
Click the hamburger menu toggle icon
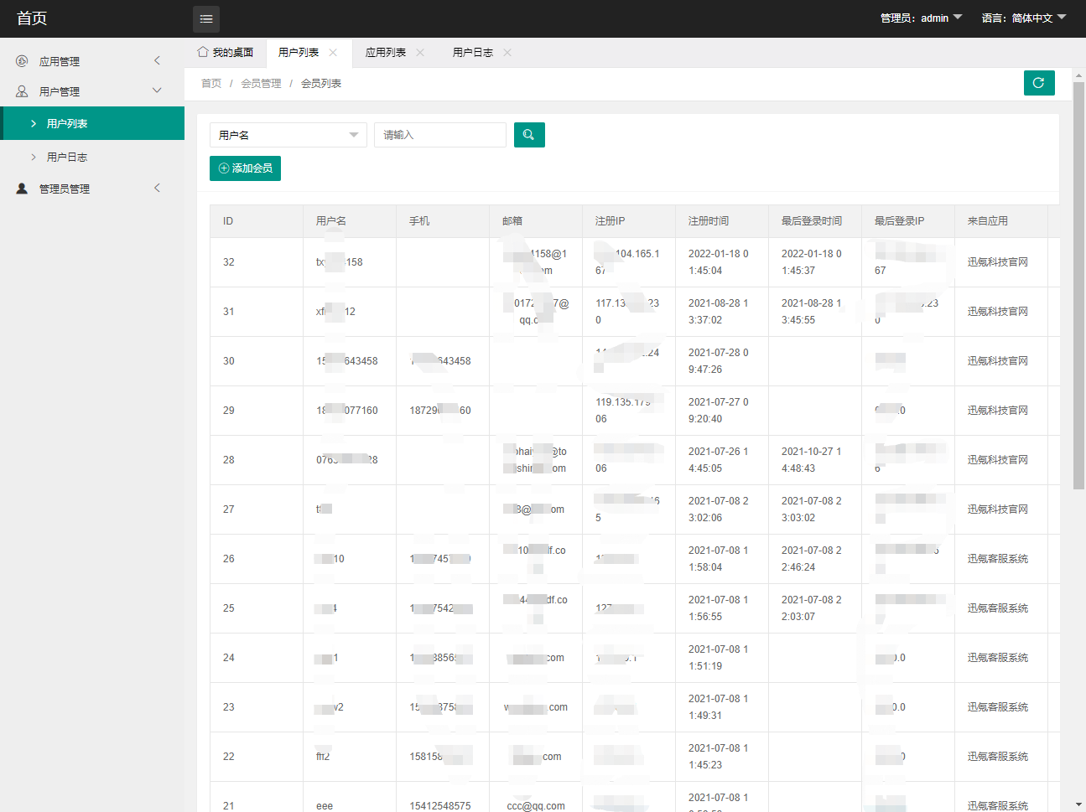tap(206, 18)
